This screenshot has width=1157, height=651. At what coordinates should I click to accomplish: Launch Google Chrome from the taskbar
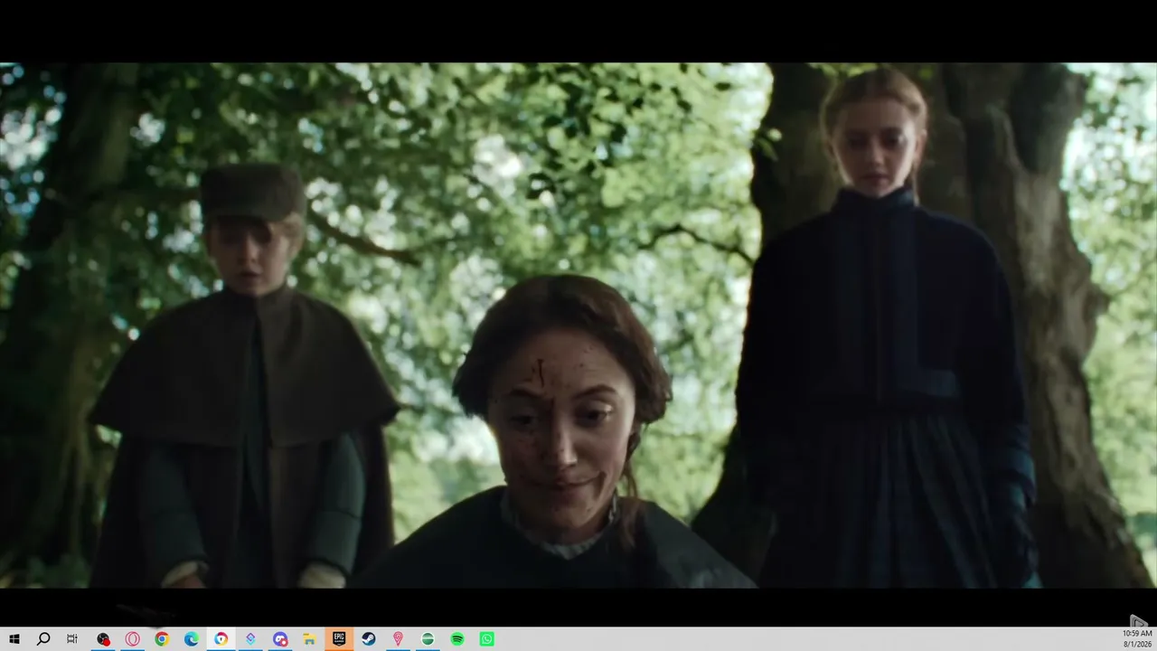pyautogui.click(x=162, y=639)
